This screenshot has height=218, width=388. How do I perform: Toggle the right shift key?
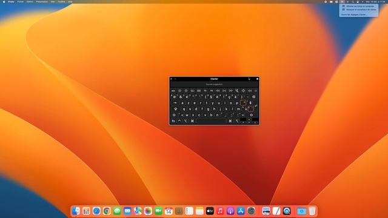[x=252, y=115]
